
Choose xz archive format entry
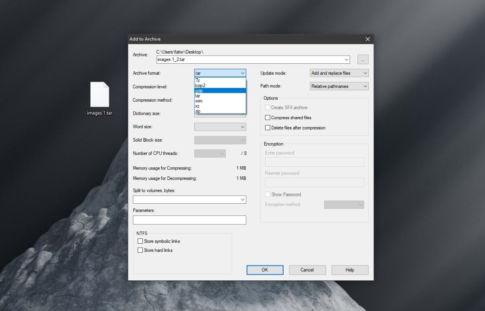(197, 106)
